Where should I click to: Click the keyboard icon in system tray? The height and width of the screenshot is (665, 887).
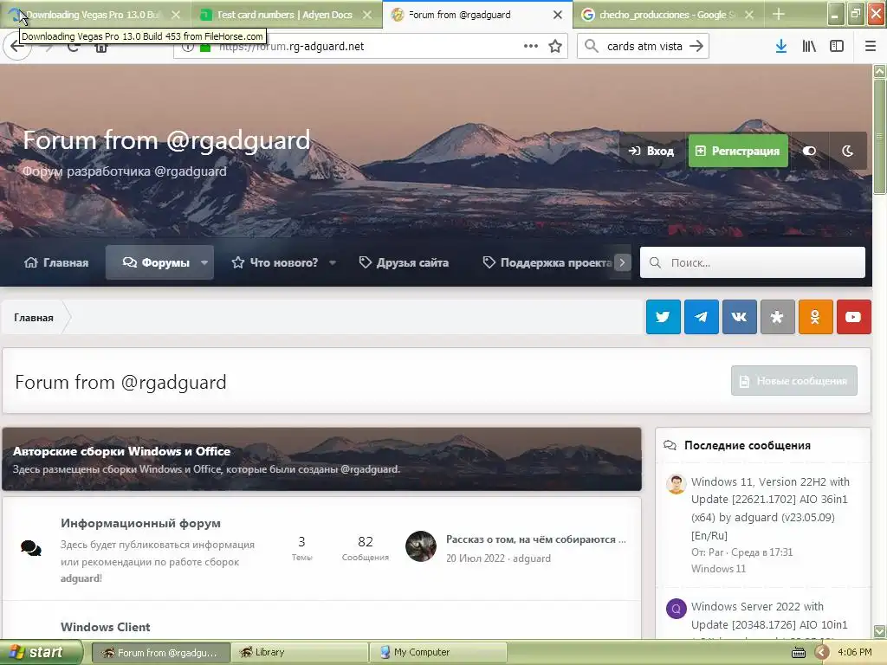[798, 653]
